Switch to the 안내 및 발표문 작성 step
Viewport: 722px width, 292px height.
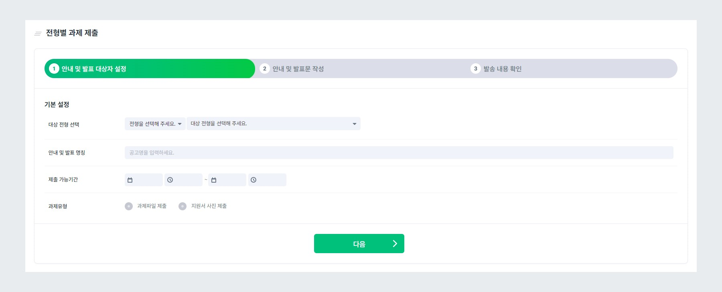[299, 68]
